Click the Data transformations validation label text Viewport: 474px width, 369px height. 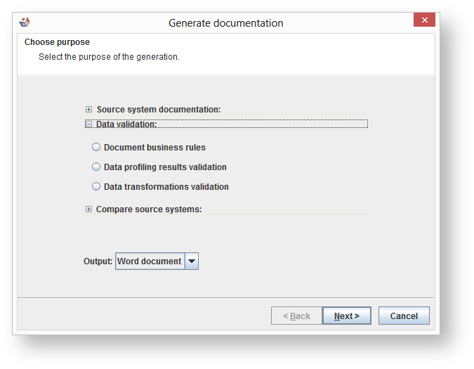click(166, 187)
